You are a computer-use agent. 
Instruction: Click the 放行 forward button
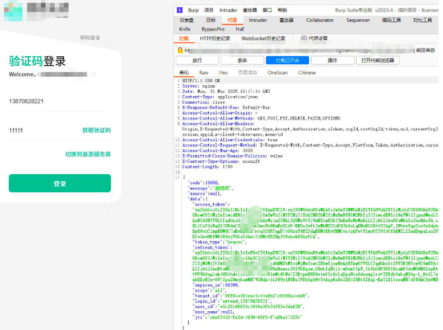point(197,60)
